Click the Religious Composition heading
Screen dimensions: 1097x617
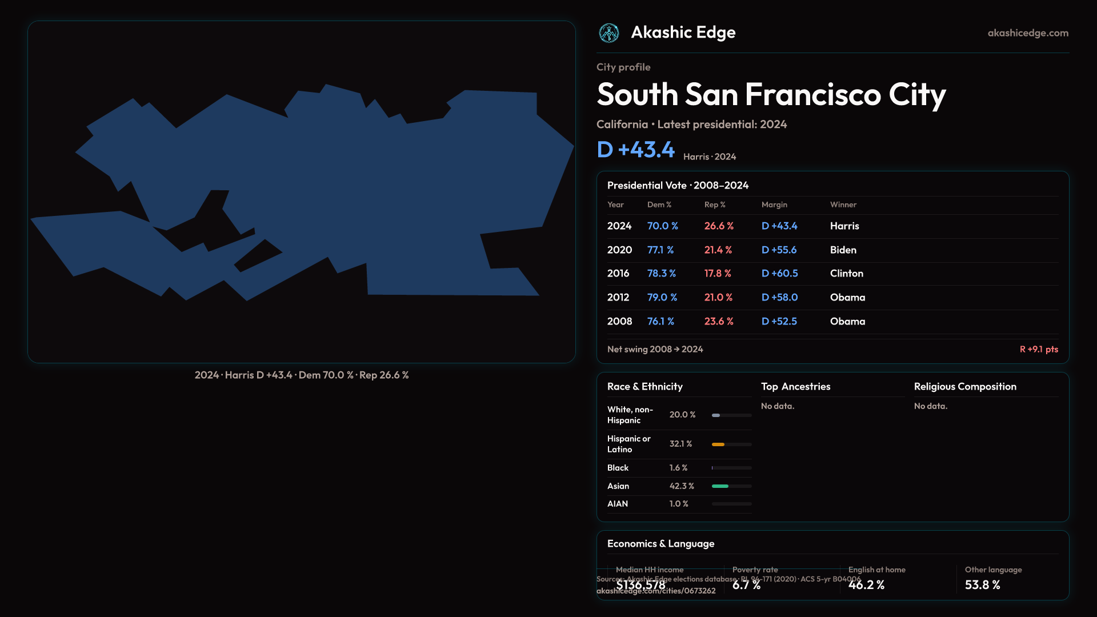964,387
